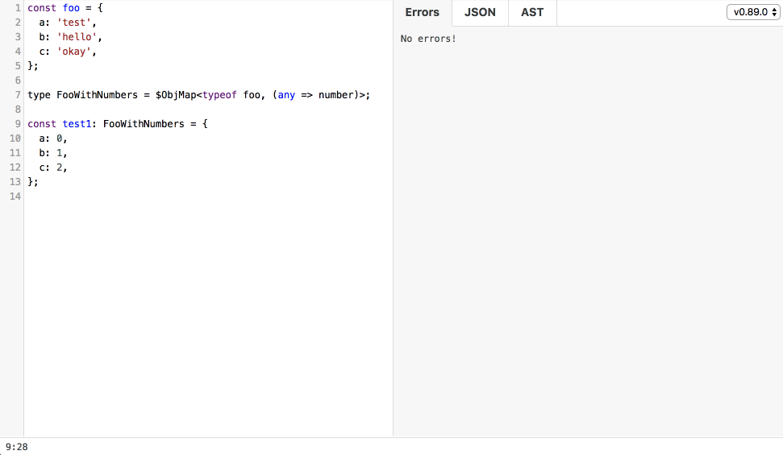Click 'a: 0,' on line 10

53,139
